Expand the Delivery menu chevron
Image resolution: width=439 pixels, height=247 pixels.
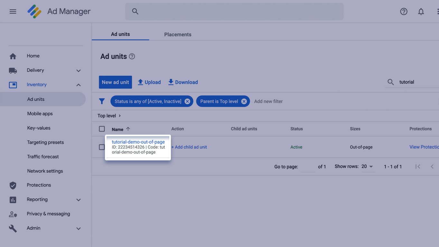point(79,71)
